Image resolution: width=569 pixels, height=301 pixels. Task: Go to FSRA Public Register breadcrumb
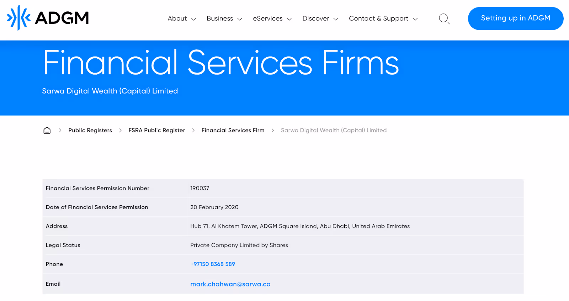tap(157, 131)
